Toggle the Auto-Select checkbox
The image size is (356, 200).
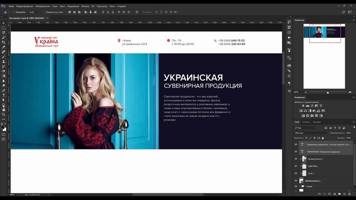(x=13, y=12)
